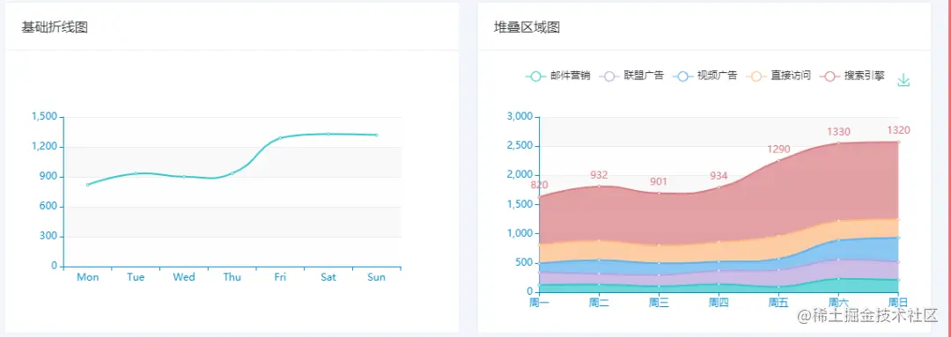The image size is (951, 337).
Task: Click the 基础折线图 card title
Action: click(x=55, y=27)
